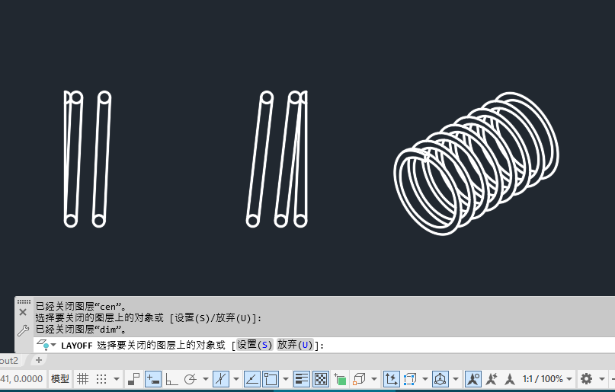This screenshot has height=392, width=615.
Task: Open 1:1 / 100% annotation scale list
Action: 547,379
